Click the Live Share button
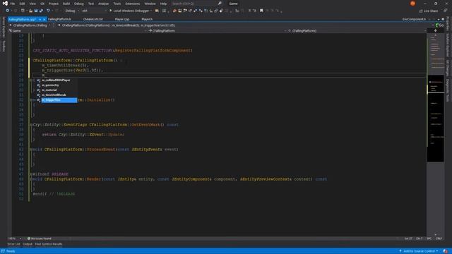The height and width of the screenshot is (254, 452). click(x=429, y=11)
